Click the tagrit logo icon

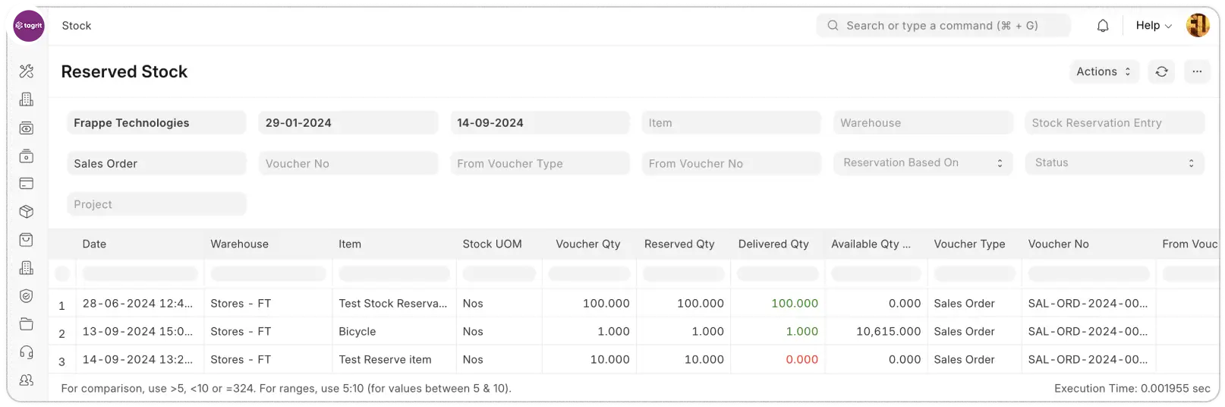30,26
